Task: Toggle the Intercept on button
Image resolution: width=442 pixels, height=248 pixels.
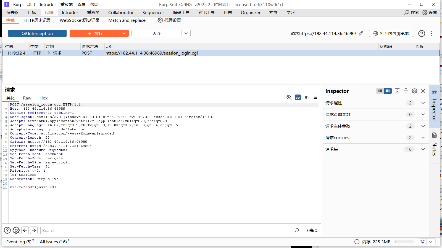Action: click(37, 33)
